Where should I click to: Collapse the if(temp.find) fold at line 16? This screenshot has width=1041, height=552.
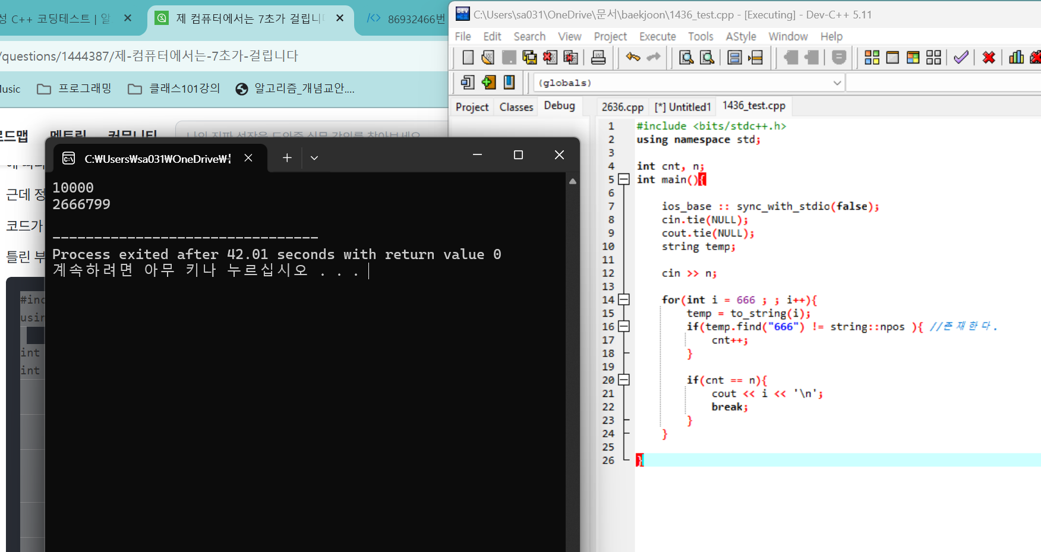(623, 326)
